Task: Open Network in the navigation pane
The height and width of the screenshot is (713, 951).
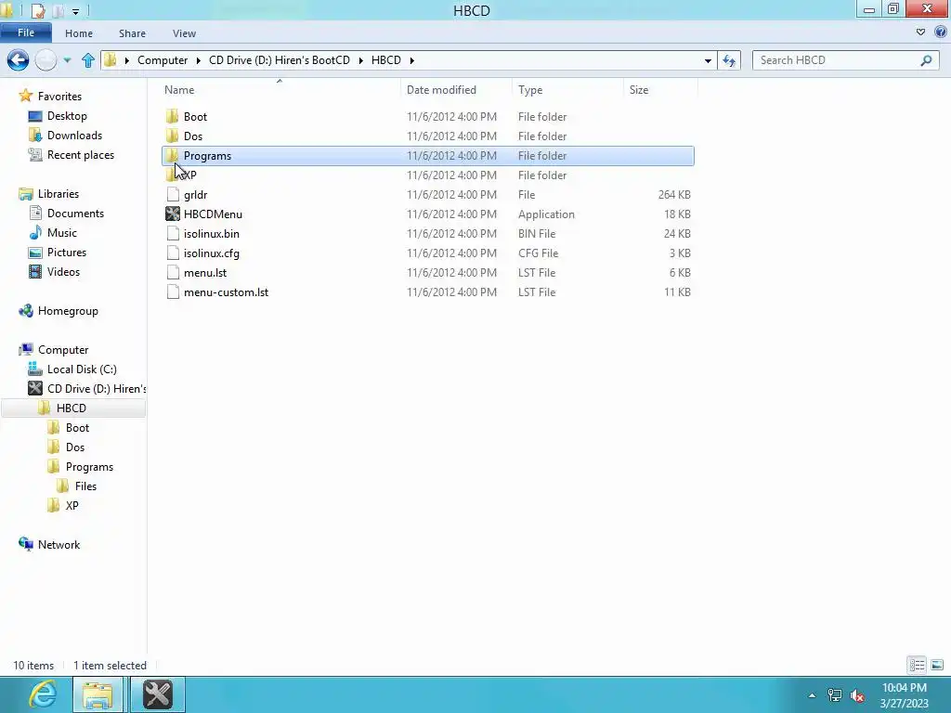Action: pyautogui.click(x=59, y=544)
